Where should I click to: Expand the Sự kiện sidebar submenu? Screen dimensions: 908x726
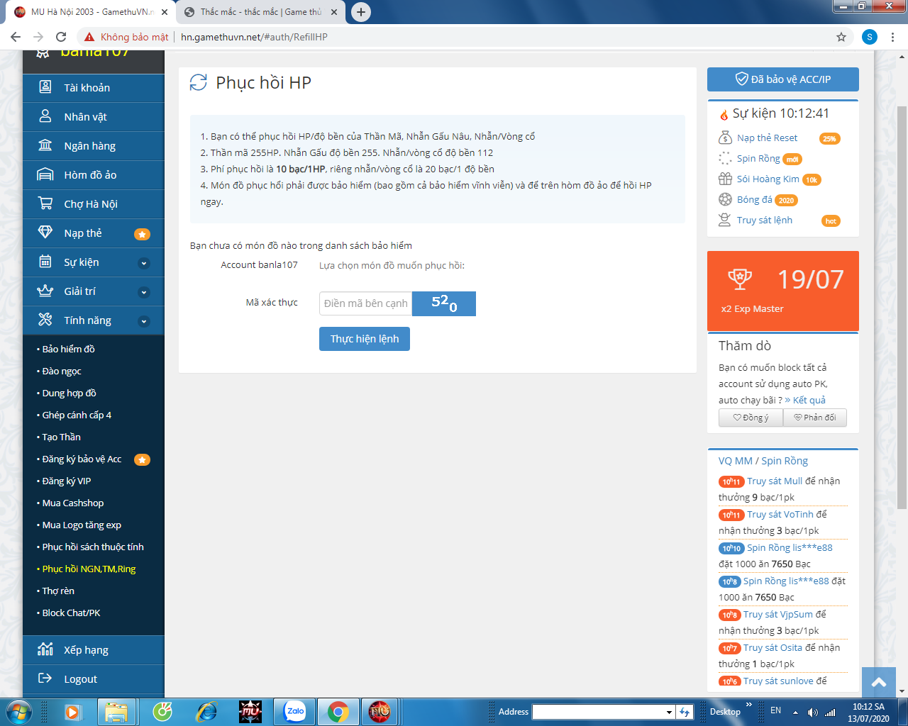[144, 263]
